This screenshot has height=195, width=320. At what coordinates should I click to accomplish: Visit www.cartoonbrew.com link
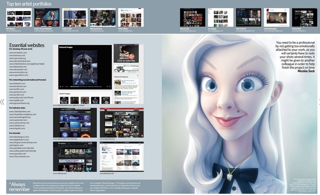pyautogui.click(x=19, y=123)
